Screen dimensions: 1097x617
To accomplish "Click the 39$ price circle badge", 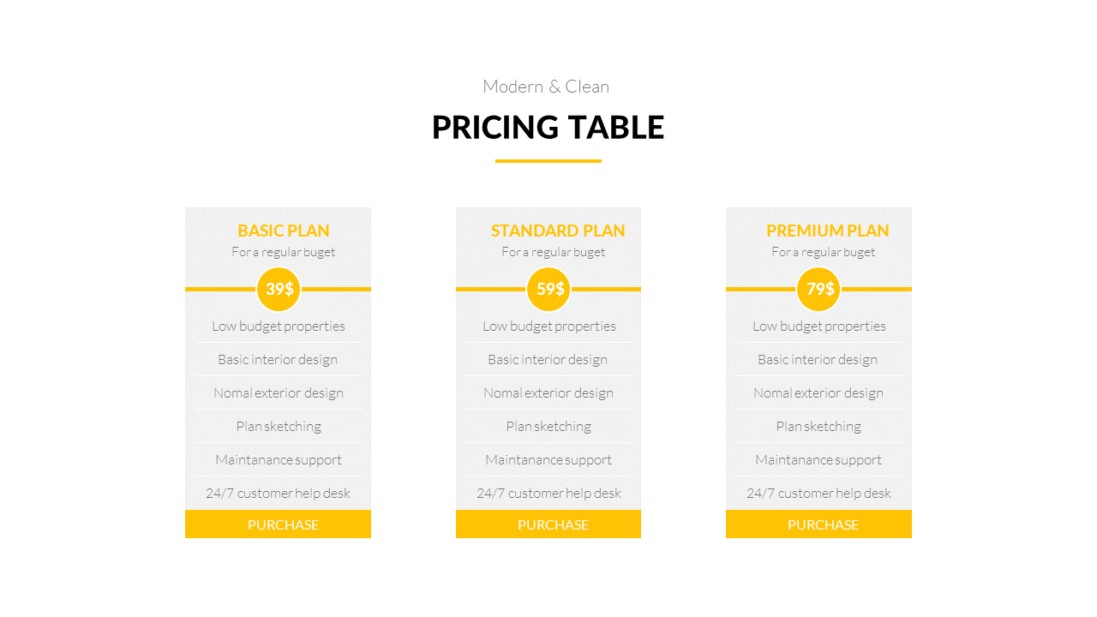I will (279, 289).
